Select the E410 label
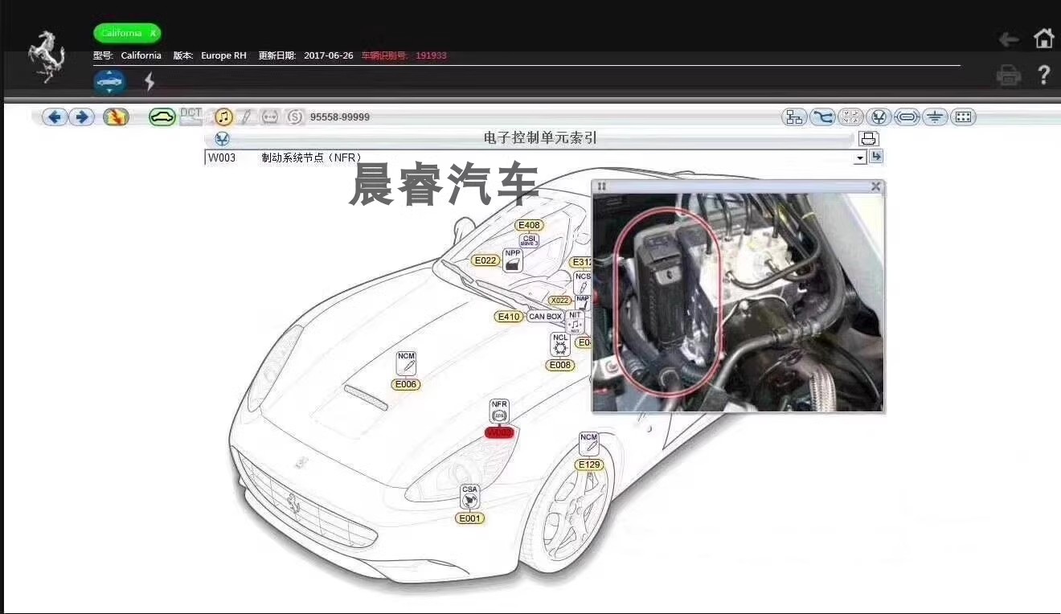Viewport: 1061px width, 614px height. click(509, 317)
